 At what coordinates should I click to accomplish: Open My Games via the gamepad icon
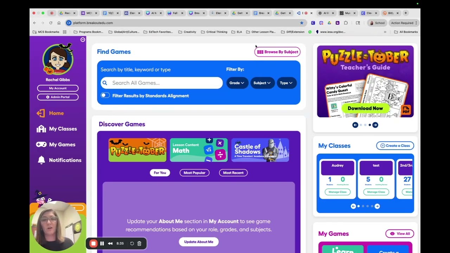pos(41,144)
